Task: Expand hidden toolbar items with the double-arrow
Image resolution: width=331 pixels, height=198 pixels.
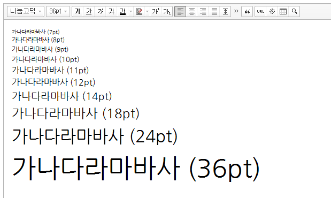Action: tap(236, 11)
